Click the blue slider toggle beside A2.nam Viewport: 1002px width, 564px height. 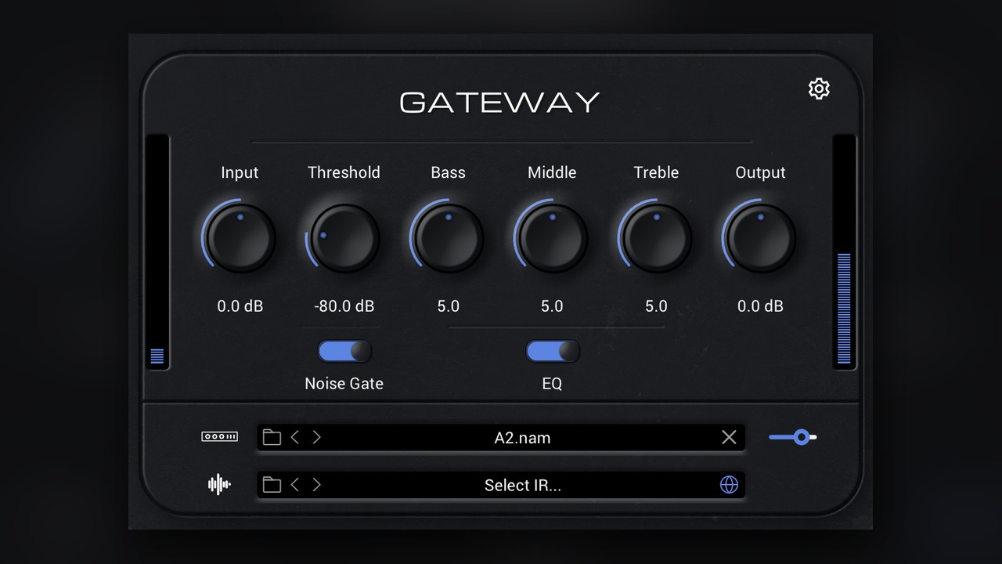(x=793, y=437)
